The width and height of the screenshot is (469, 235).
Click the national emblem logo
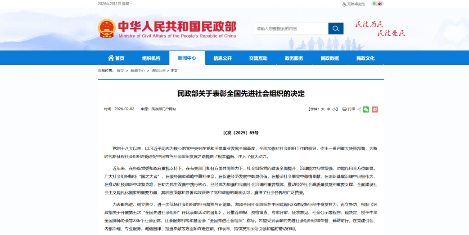click(x=107, y=29)
